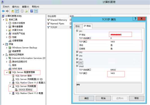Open the 帮助(H) menu

pyautogui.click(x=36, y=7)
